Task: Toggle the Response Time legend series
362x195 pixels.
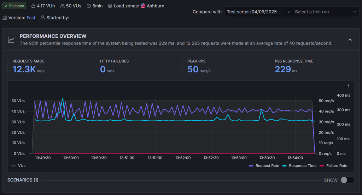Action: 299,166
